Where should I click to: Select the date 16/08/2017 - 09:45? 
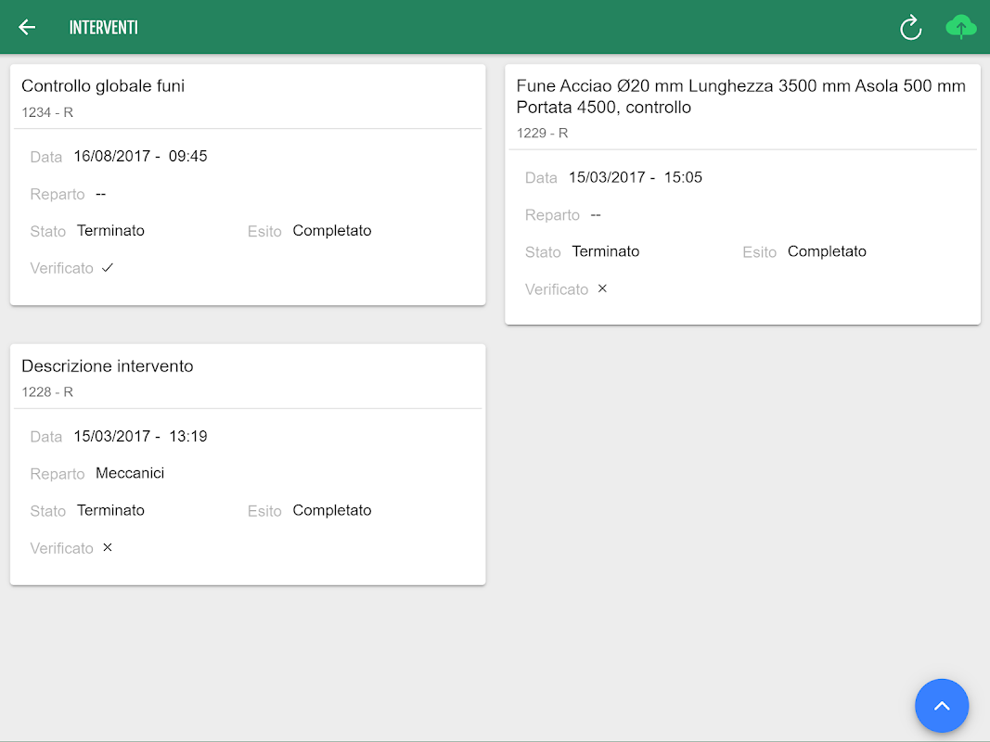(x=140, y=156)
